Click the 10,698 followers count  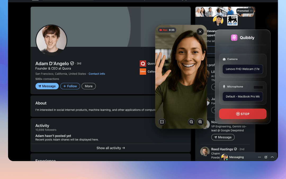(x=46, y=130)
